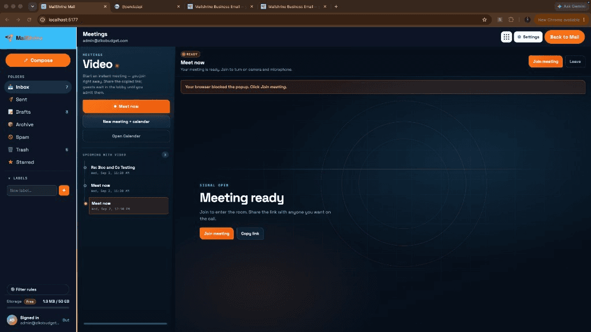Click the horizontal scrollbar under meetings list
591x332 pixels.
click(x=125, y=323)
